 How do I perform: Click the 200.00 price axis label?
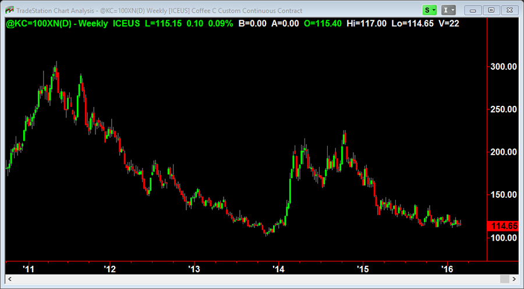click(504, 152)
